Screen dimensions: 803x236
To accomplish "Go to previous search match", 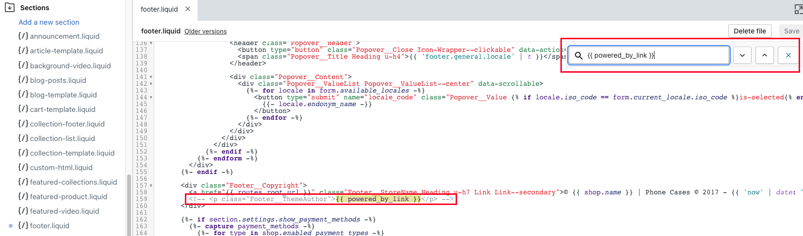I will (x=765, y=55).
